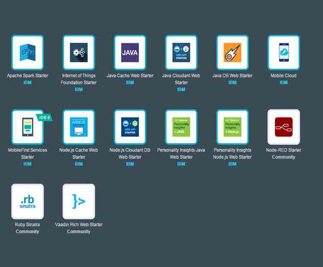Click the iOS 8 ribbon badge
Screen dimensions: 323x267
coord(45,117)
